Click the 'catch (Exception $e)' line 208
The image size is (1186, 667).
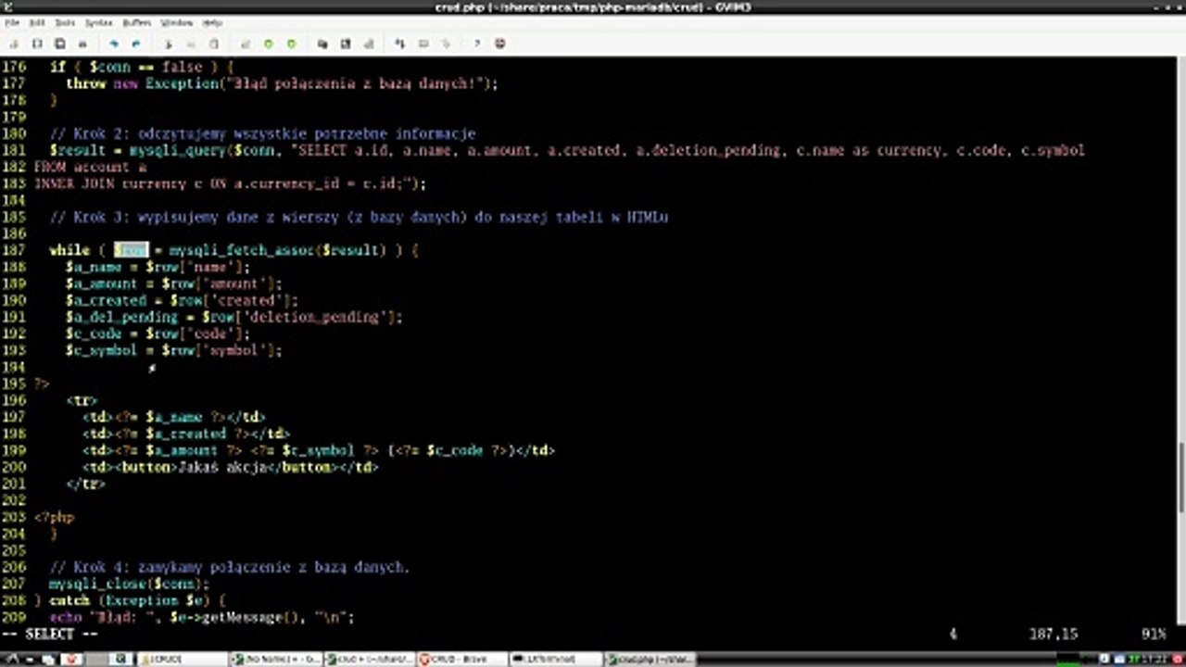(130, 600)
